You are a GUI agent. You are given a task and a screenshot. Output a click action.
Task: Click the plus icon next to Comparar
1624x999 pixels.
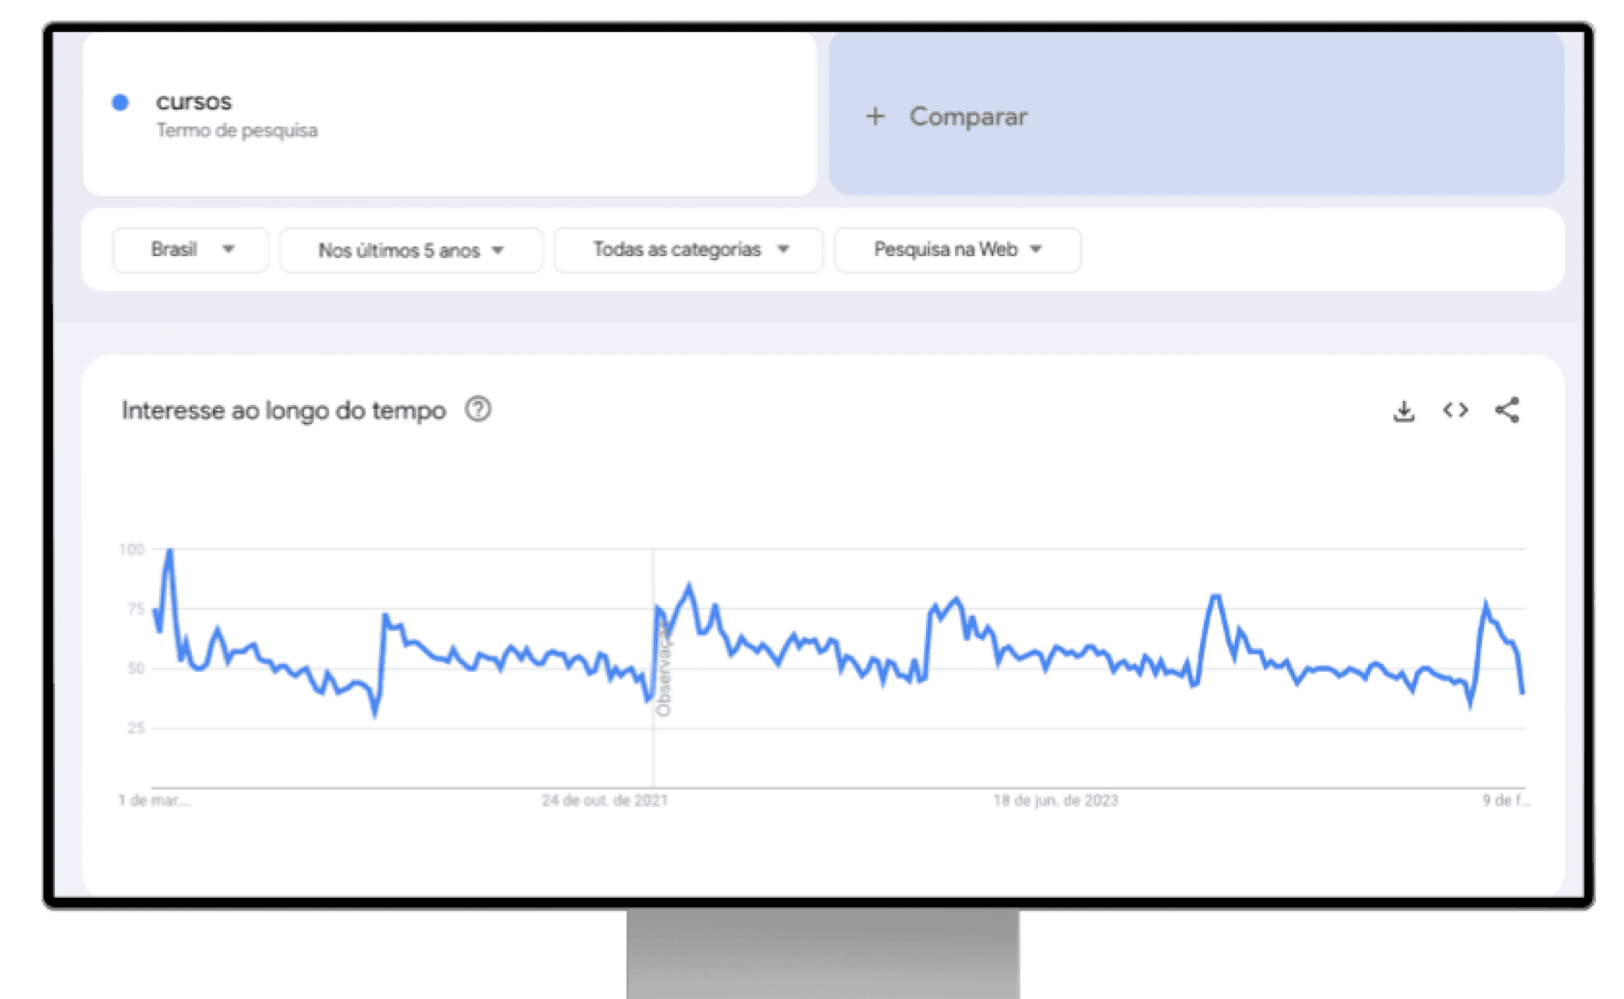coord(875,116)
